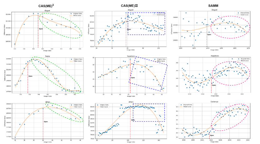Click the Apex label in the CAS(ME) disgust plot
The image size is (260, 144).
[41, 29]
